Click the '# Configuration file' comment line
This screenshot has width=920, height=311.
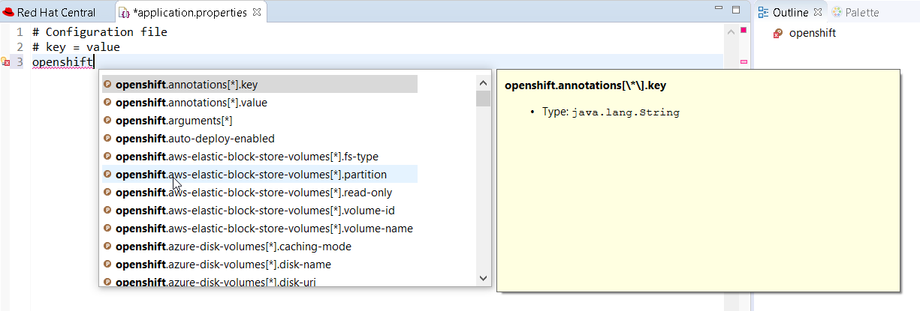[x=100, y=32]
